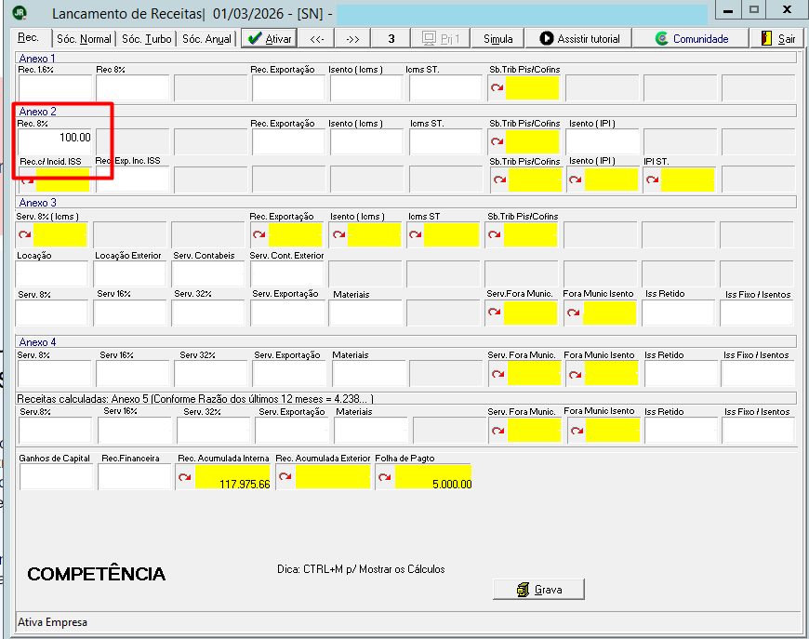Click the COMPETÊNCIA label

pyautogui.click(x=97, y=574)
